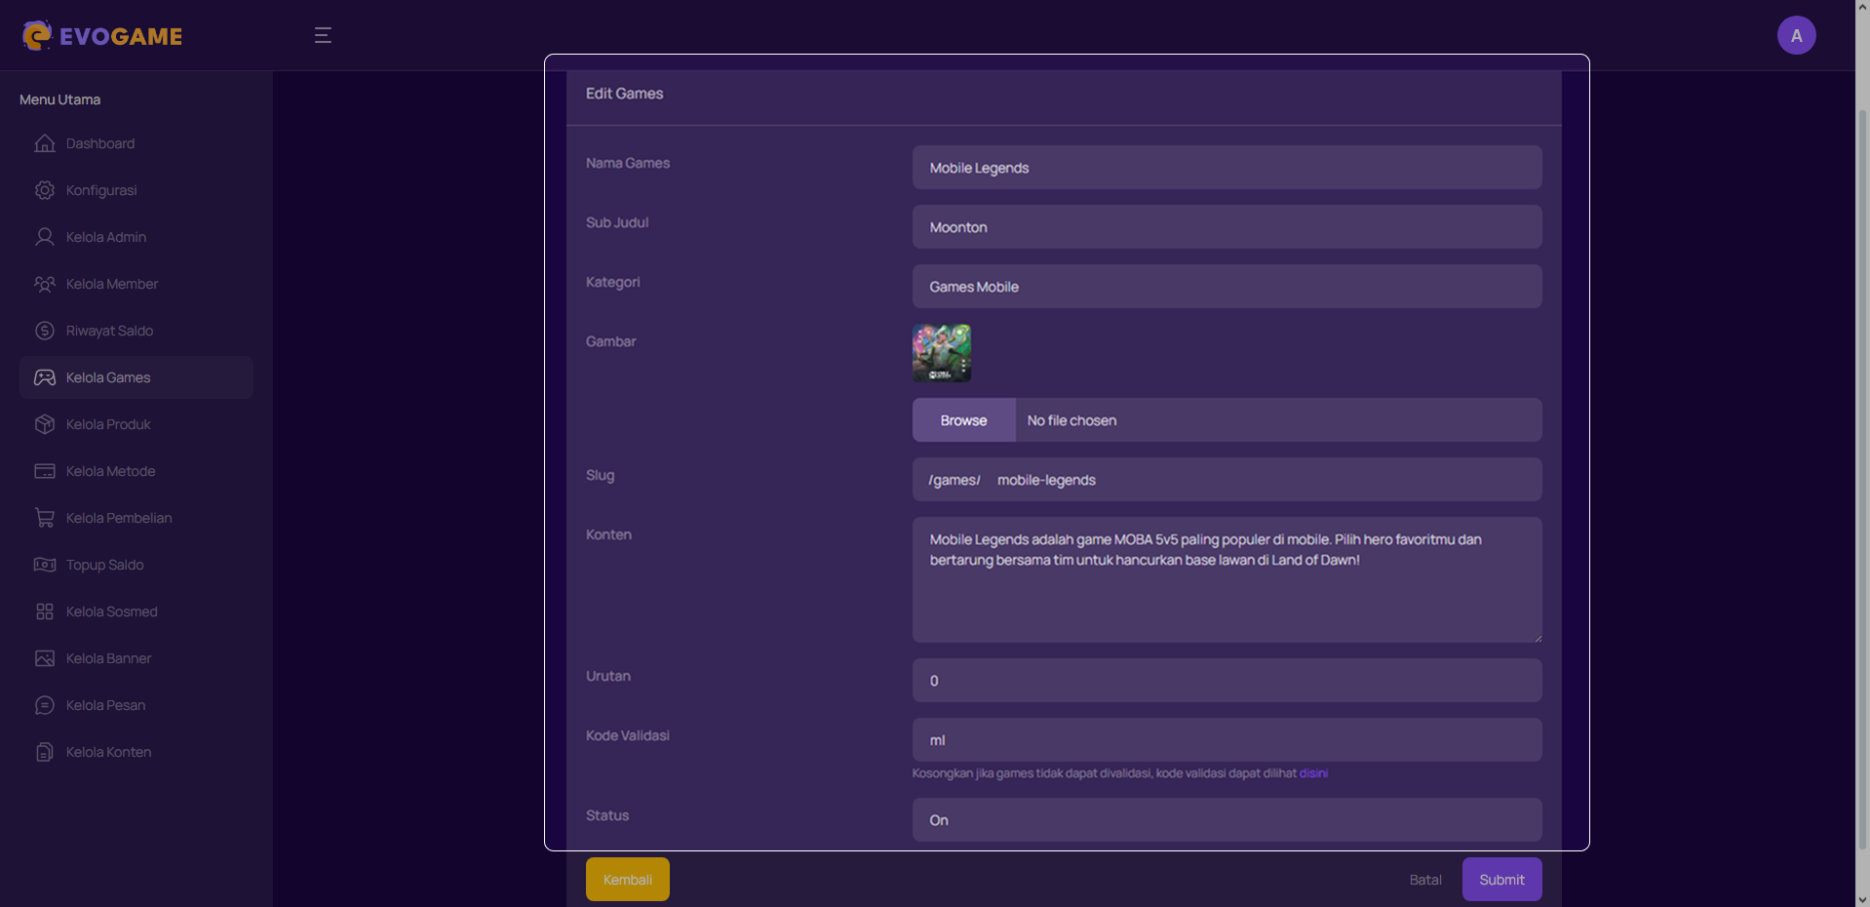Click the scrollbar up arrow

click(x=1862, y=7)
